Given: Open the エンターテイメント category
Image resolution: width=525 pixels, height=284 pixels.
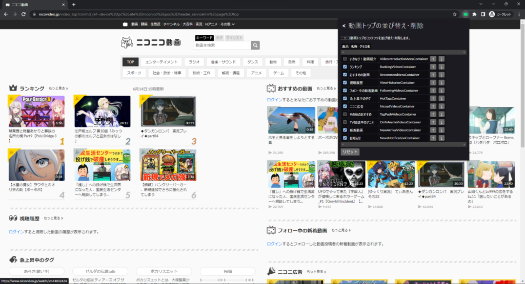Looking at the screenshot, I should click(161, 62).
